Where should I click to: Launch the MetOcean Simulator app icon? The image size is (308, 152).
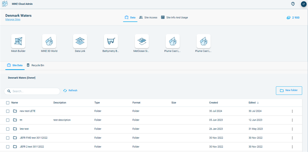[x=142, y=41]
